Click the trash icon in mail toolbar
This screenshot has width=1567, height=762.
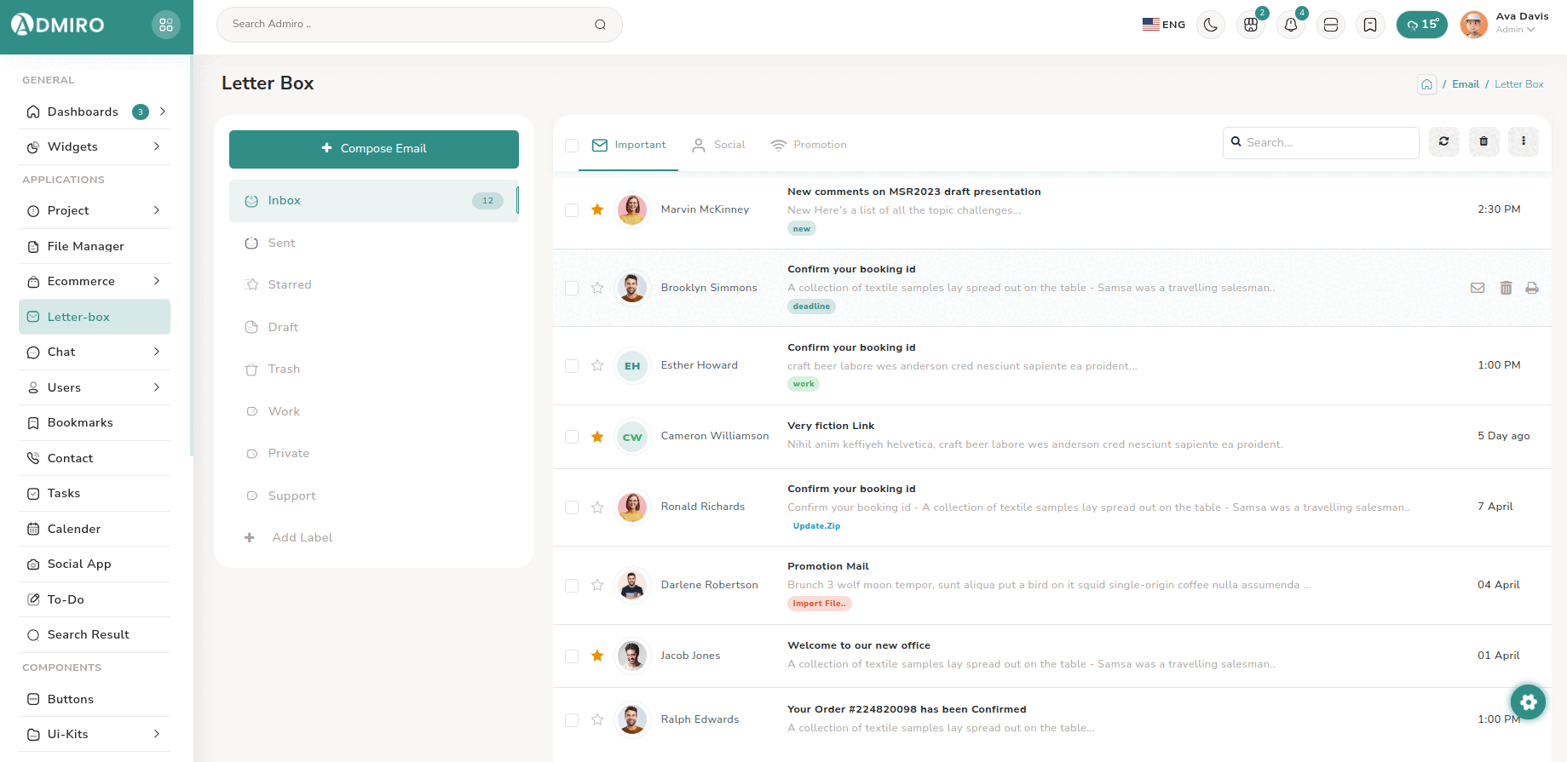click(x=1483, y=141)
